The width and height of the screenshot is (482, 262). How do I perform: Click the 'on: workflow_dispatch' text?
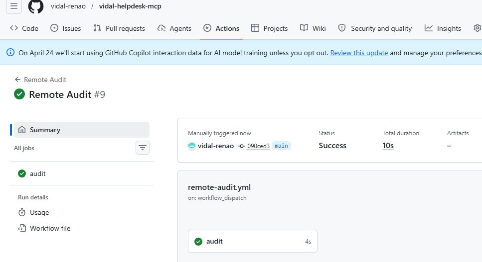(217, 198)
